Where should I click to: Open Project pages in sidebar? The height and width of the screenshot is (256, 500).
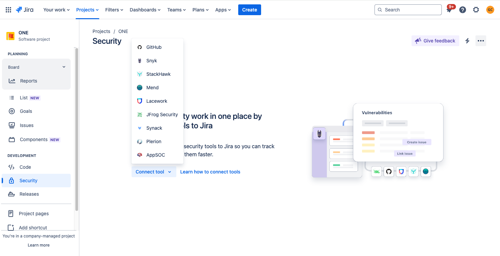(x=36, y=214)
